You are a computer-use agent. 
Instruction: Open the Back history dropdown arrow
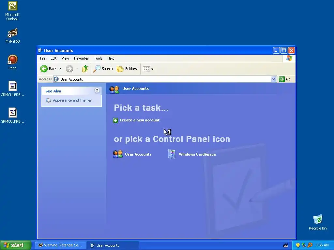(x=60, y=69)
